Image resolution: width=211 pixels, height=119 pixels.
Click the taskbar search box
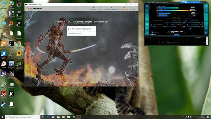(x=22, y=117)
